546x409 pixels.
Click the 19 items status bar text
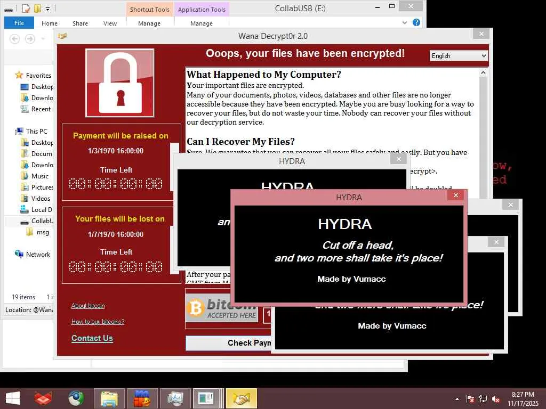coord(23,297)
